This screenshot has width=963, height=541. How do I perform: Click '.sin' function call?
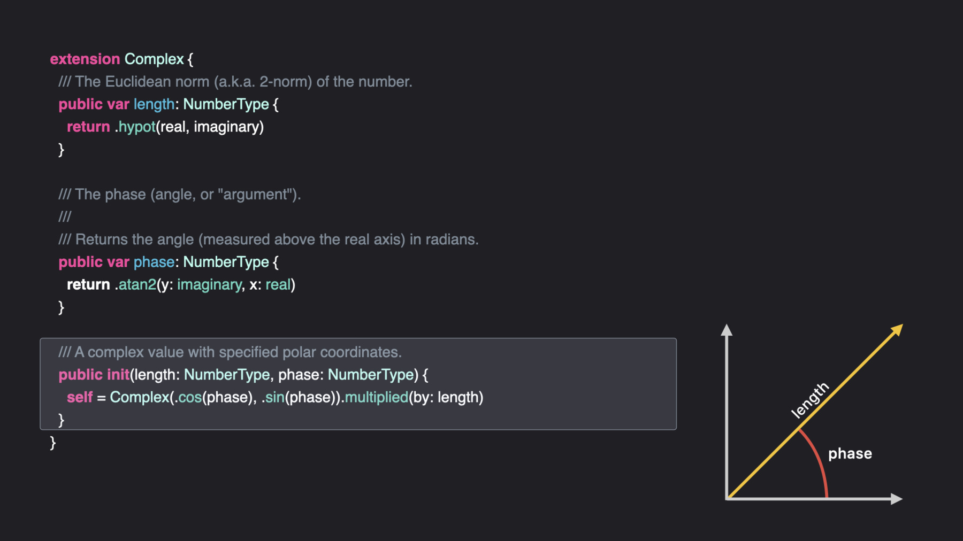click(273, 397)
